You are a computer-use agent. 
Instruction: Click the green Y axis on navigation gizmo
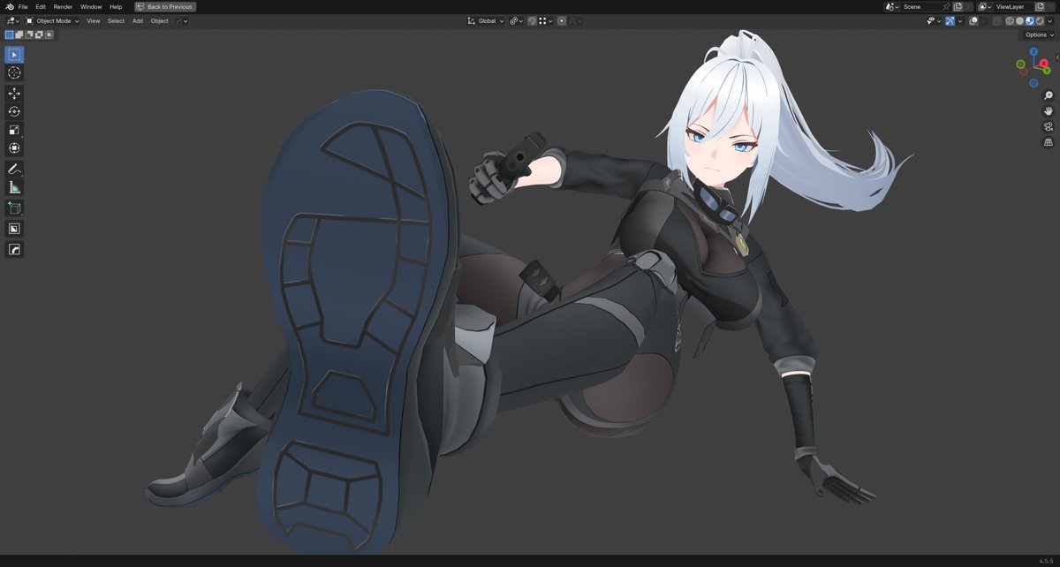1047,71
